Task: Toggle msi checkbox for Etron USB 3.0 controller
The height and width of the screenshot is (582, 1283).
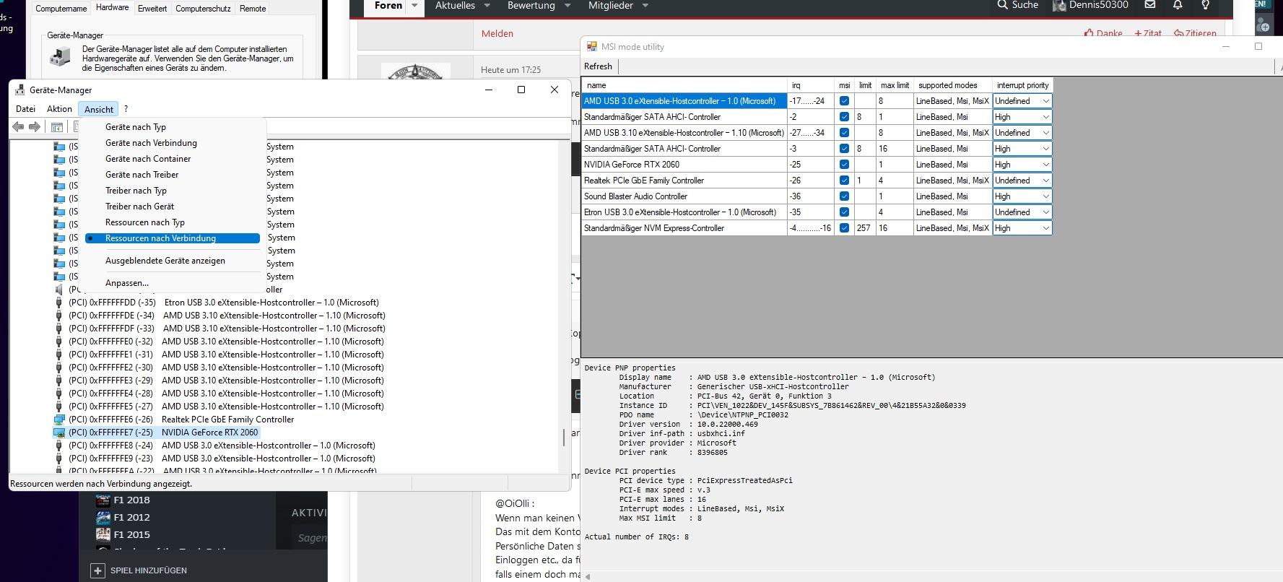Action: click(844, 212)
